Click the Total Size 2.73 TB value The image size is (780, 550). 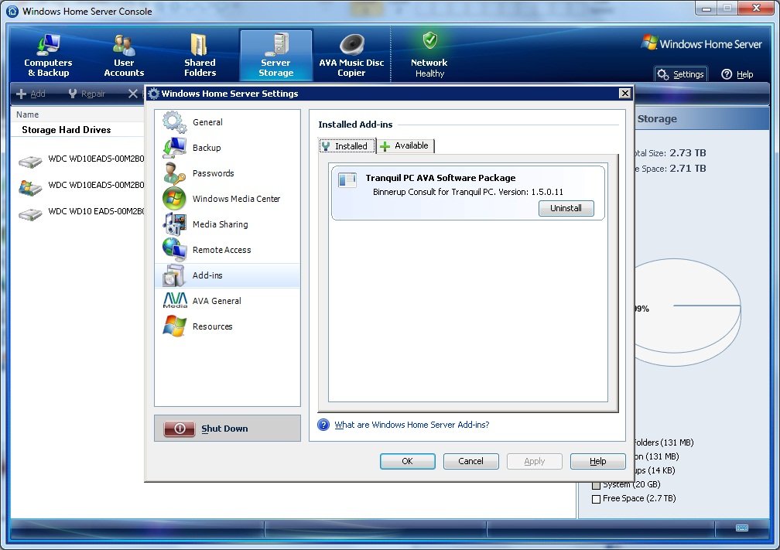pyautogui.click(x=687, y=152)
